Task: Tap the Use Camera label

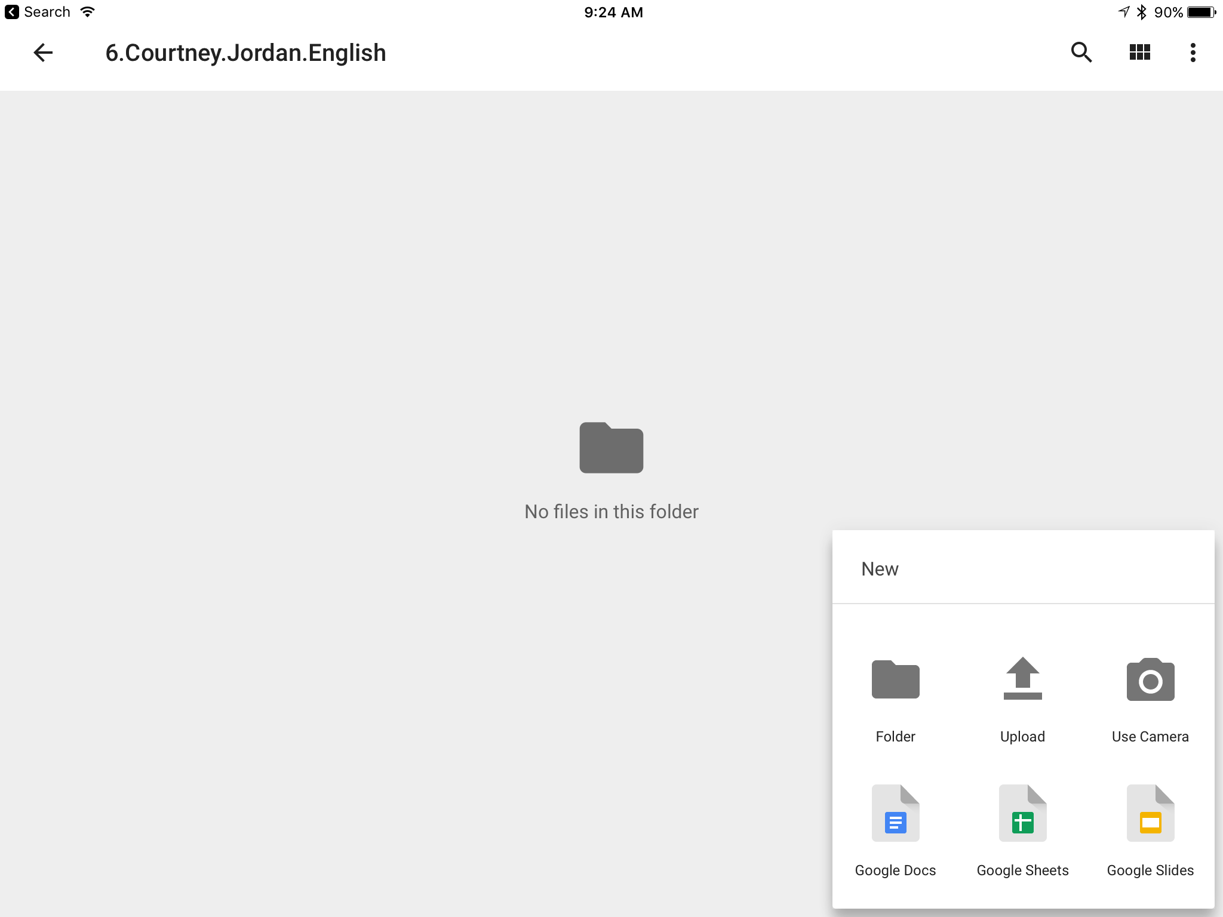Action: 1150,737
